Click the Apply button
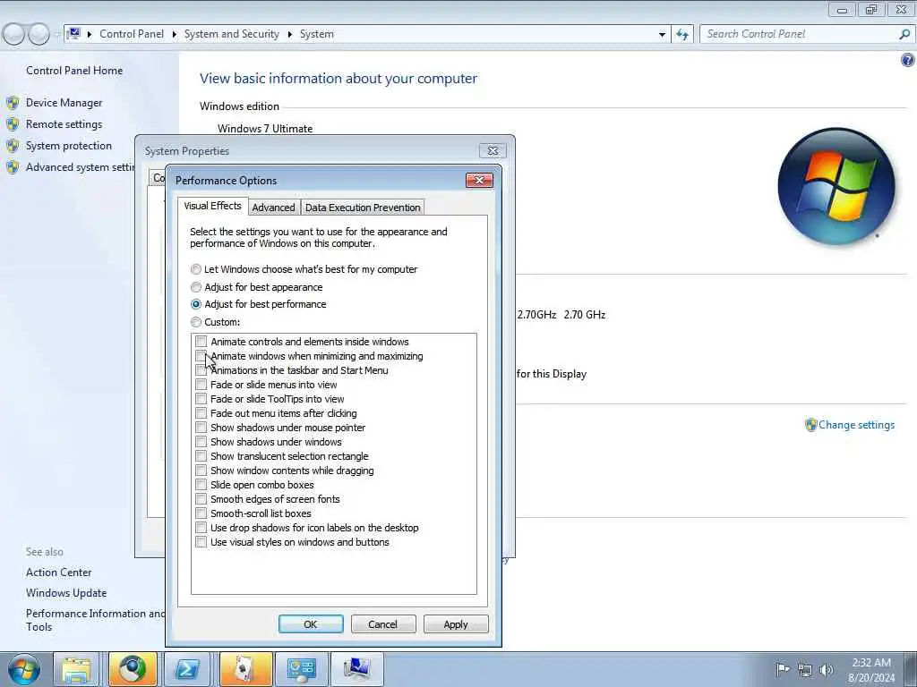Viewport: 917px width, 687px height. (x=456, y=624)
